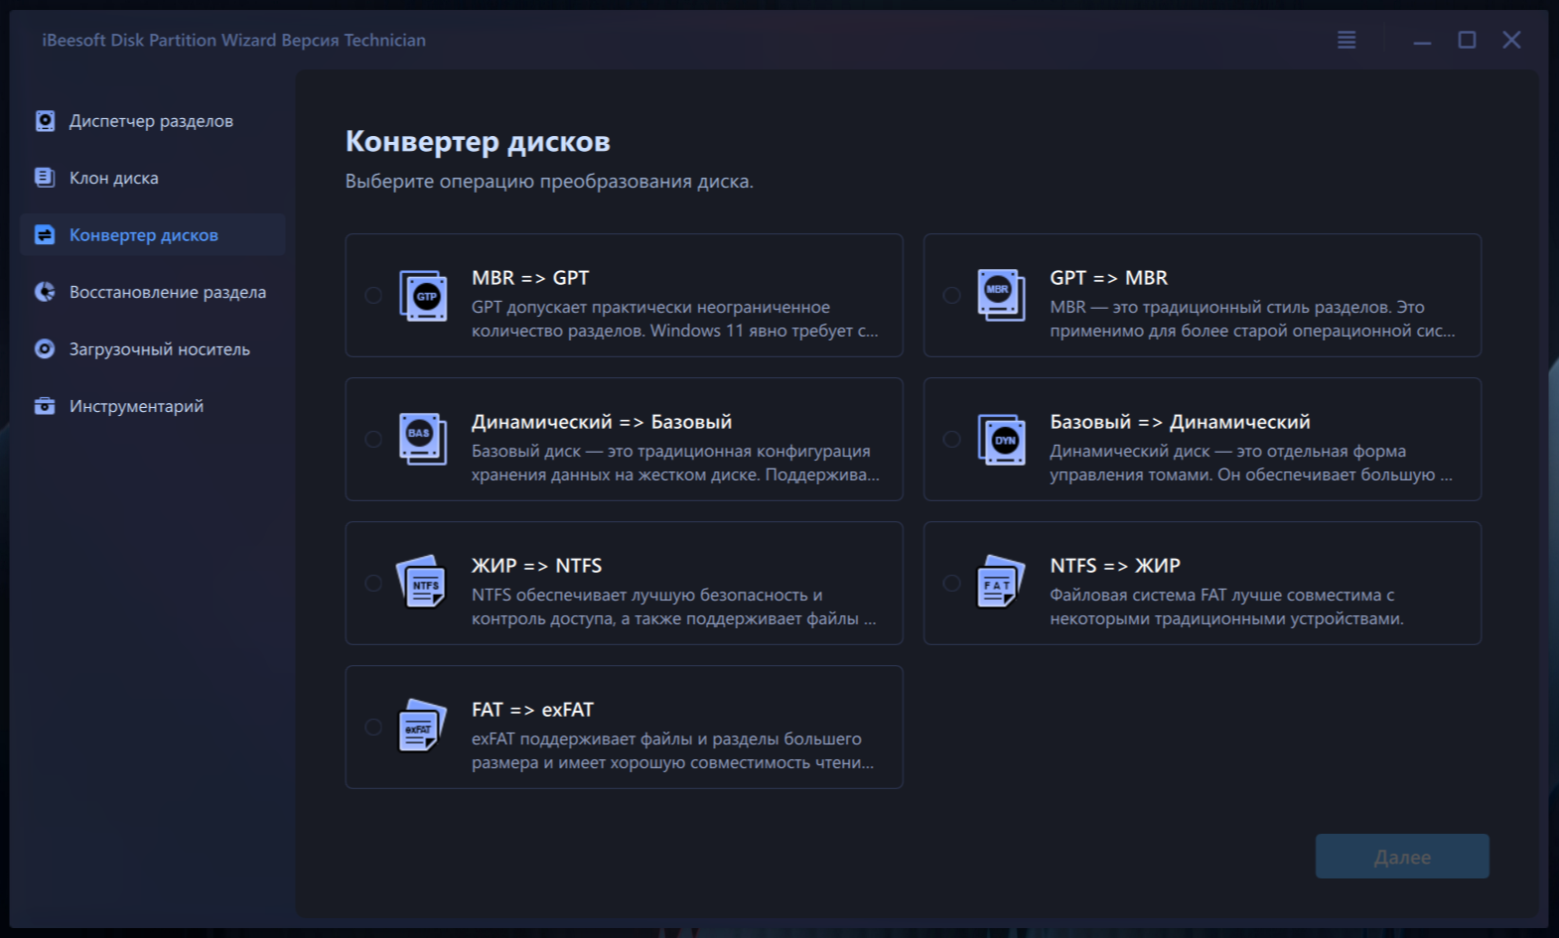Click the Восстановление раздела sidebar icon
The height and width of the screenshot is (938, 1559).
(45, 292)
